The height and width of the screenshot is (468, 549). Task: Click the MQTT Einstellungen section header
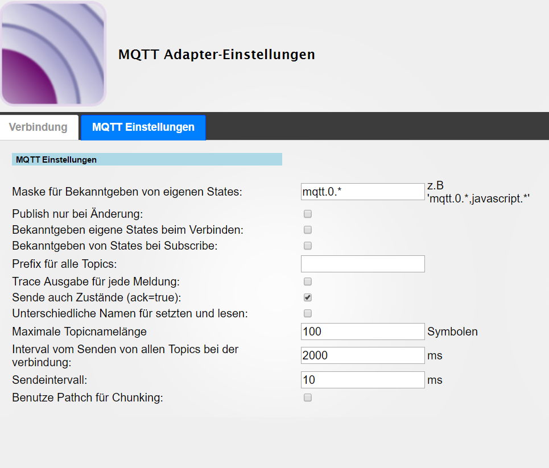pyautogui.click(x=147, y=159)
